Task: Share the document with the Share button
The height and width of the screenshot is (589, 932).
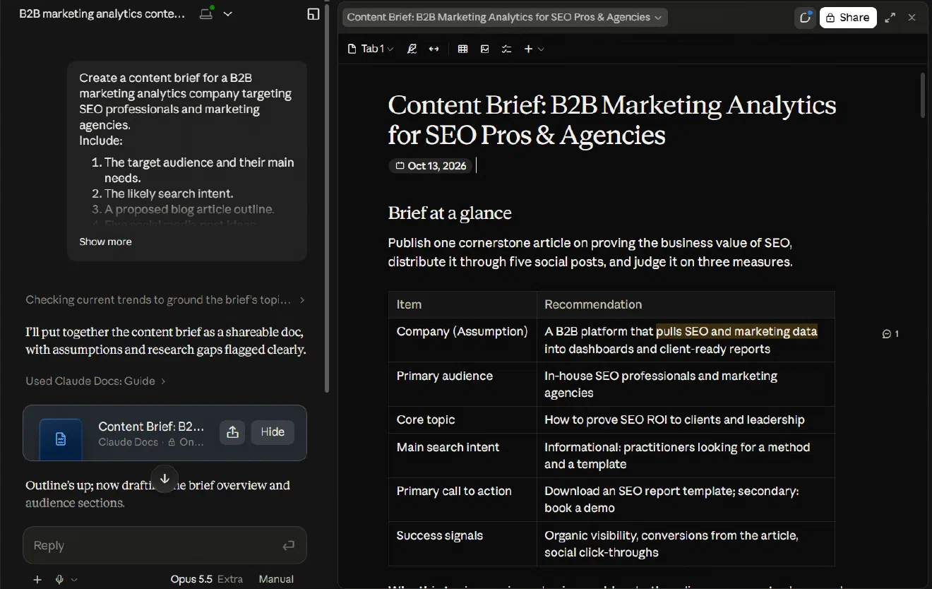Action: tap(848, 18)
